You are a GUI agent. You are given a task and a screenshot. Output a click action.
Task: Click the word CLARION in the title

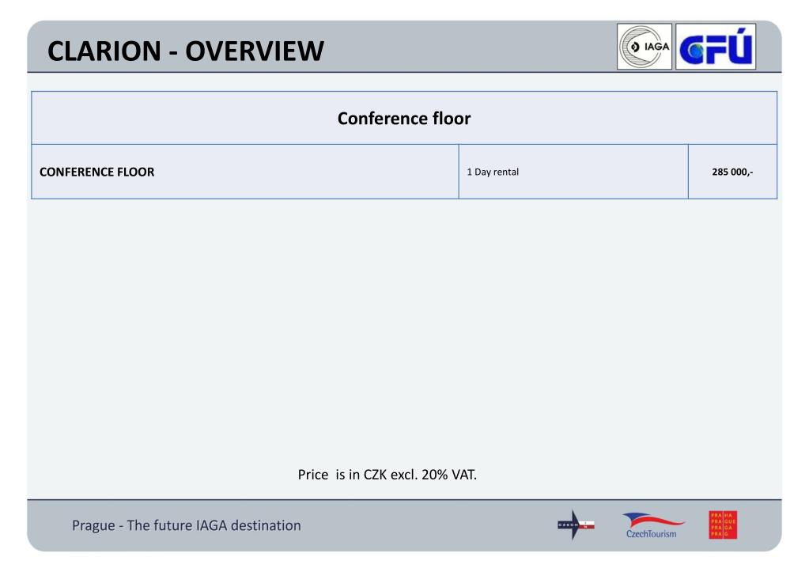point(104,51)
